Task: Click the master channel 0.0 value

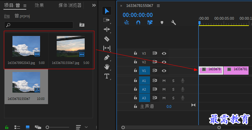Action: [169, 106]
